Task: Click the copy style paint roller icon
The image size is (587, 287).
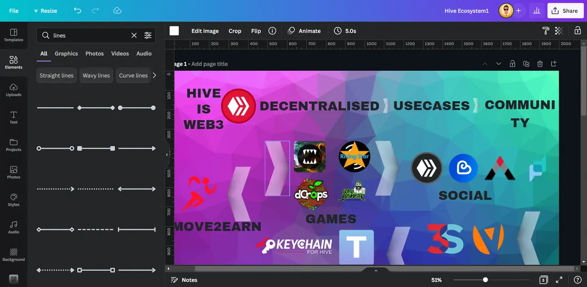Action: click(x=546, y=31)
